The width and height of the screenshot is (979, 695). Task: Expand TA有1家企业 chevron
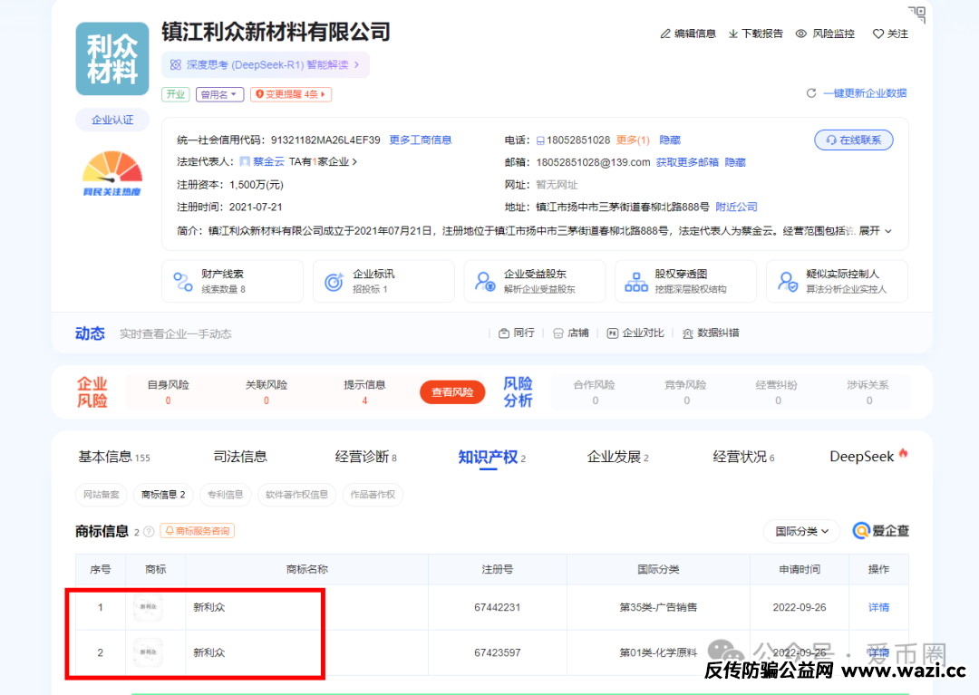[354, 161]
